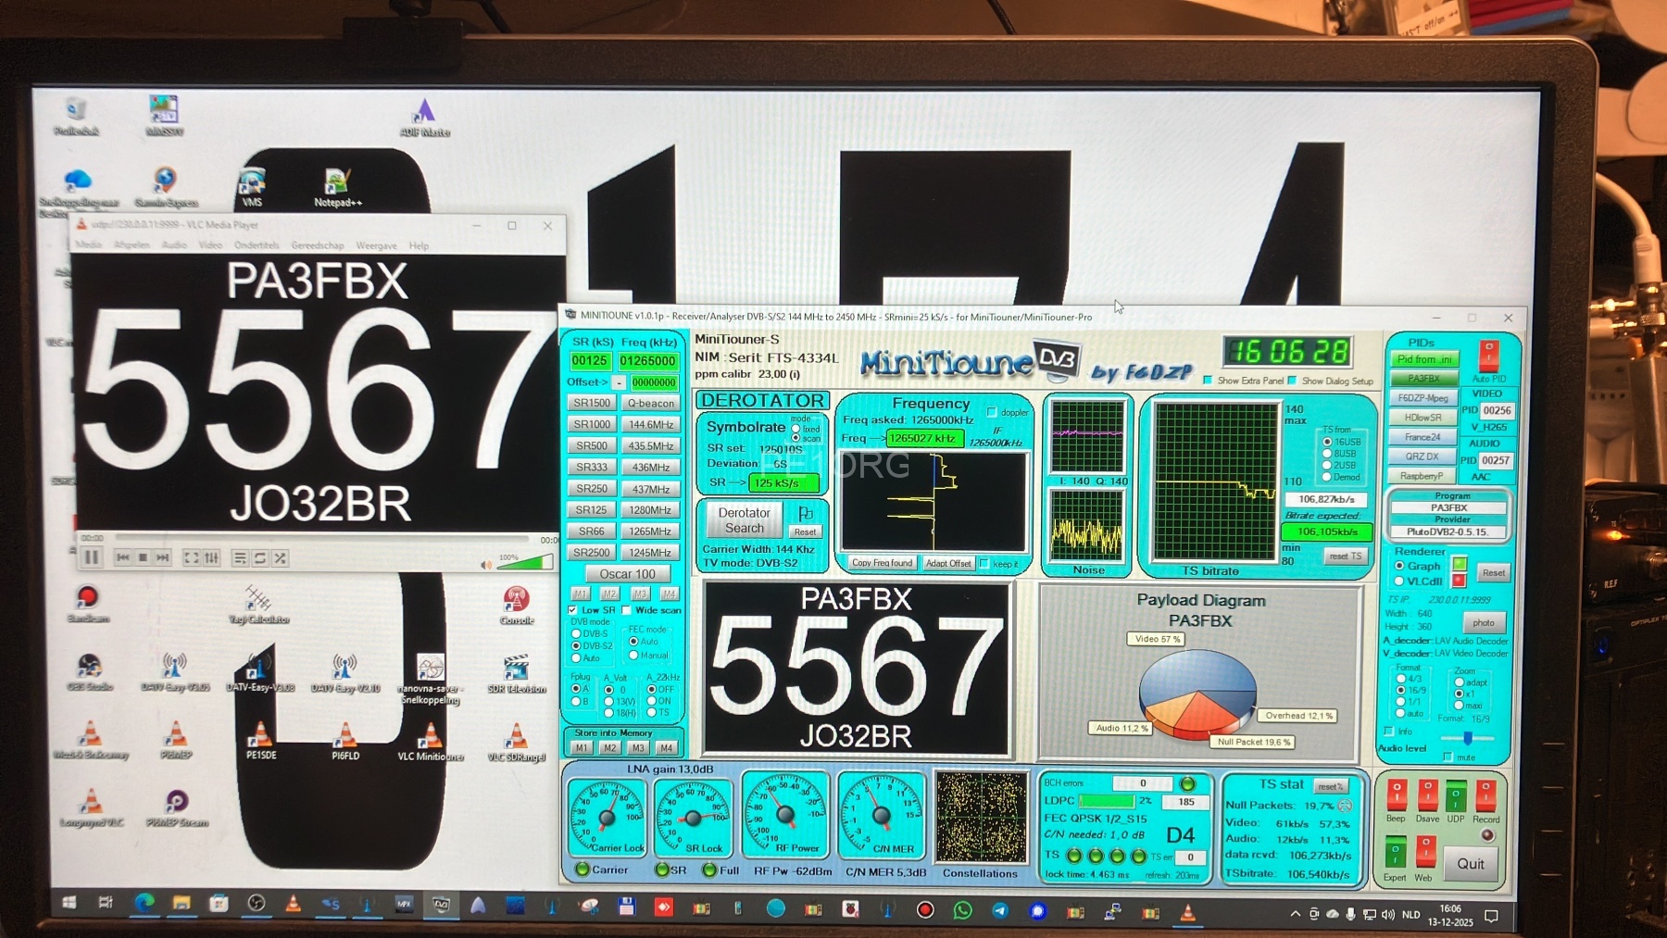This screenshot has width=1667, height=938.
Task: Adjust the Audio level slider
Action: [x=1468, y=738]
